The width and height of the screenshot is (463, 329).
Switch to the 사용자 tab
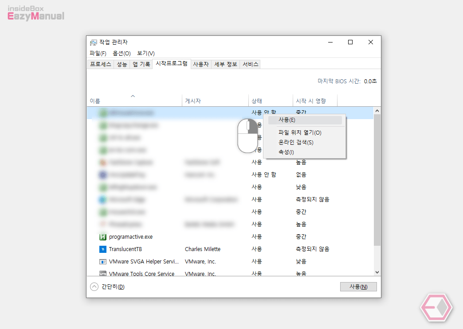pos(201,64)
